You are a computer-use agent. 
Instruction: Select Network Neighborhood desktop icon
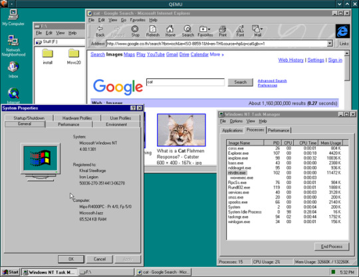[x=13, y=46]
